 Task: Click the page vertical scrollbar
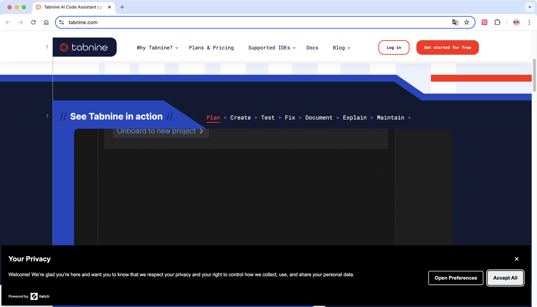(x=534, y=75)
